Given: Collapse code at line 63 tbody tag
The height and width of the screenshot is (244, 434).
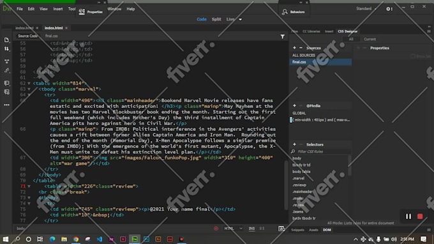Looking at the screenshot, I should pyautogui.click(x=29, y=89).
